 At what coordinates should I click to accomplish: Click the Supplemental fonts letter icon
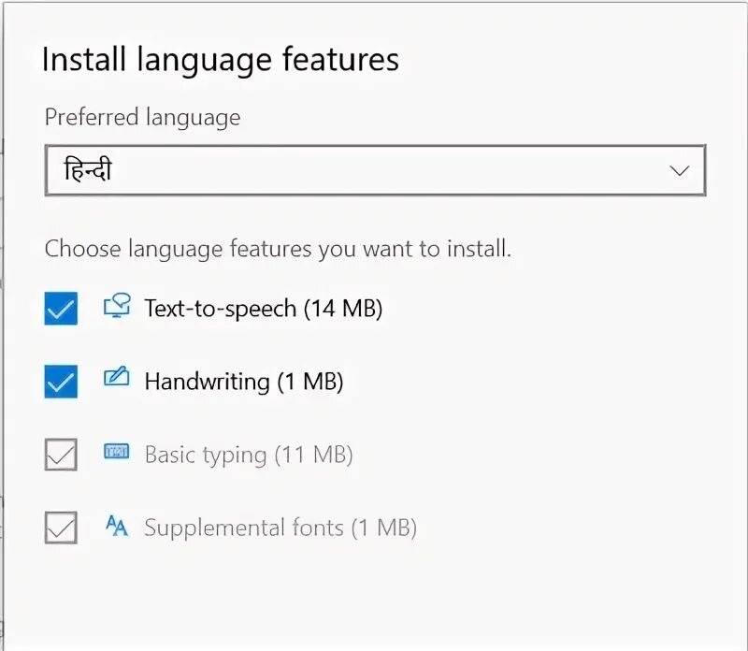116,527
